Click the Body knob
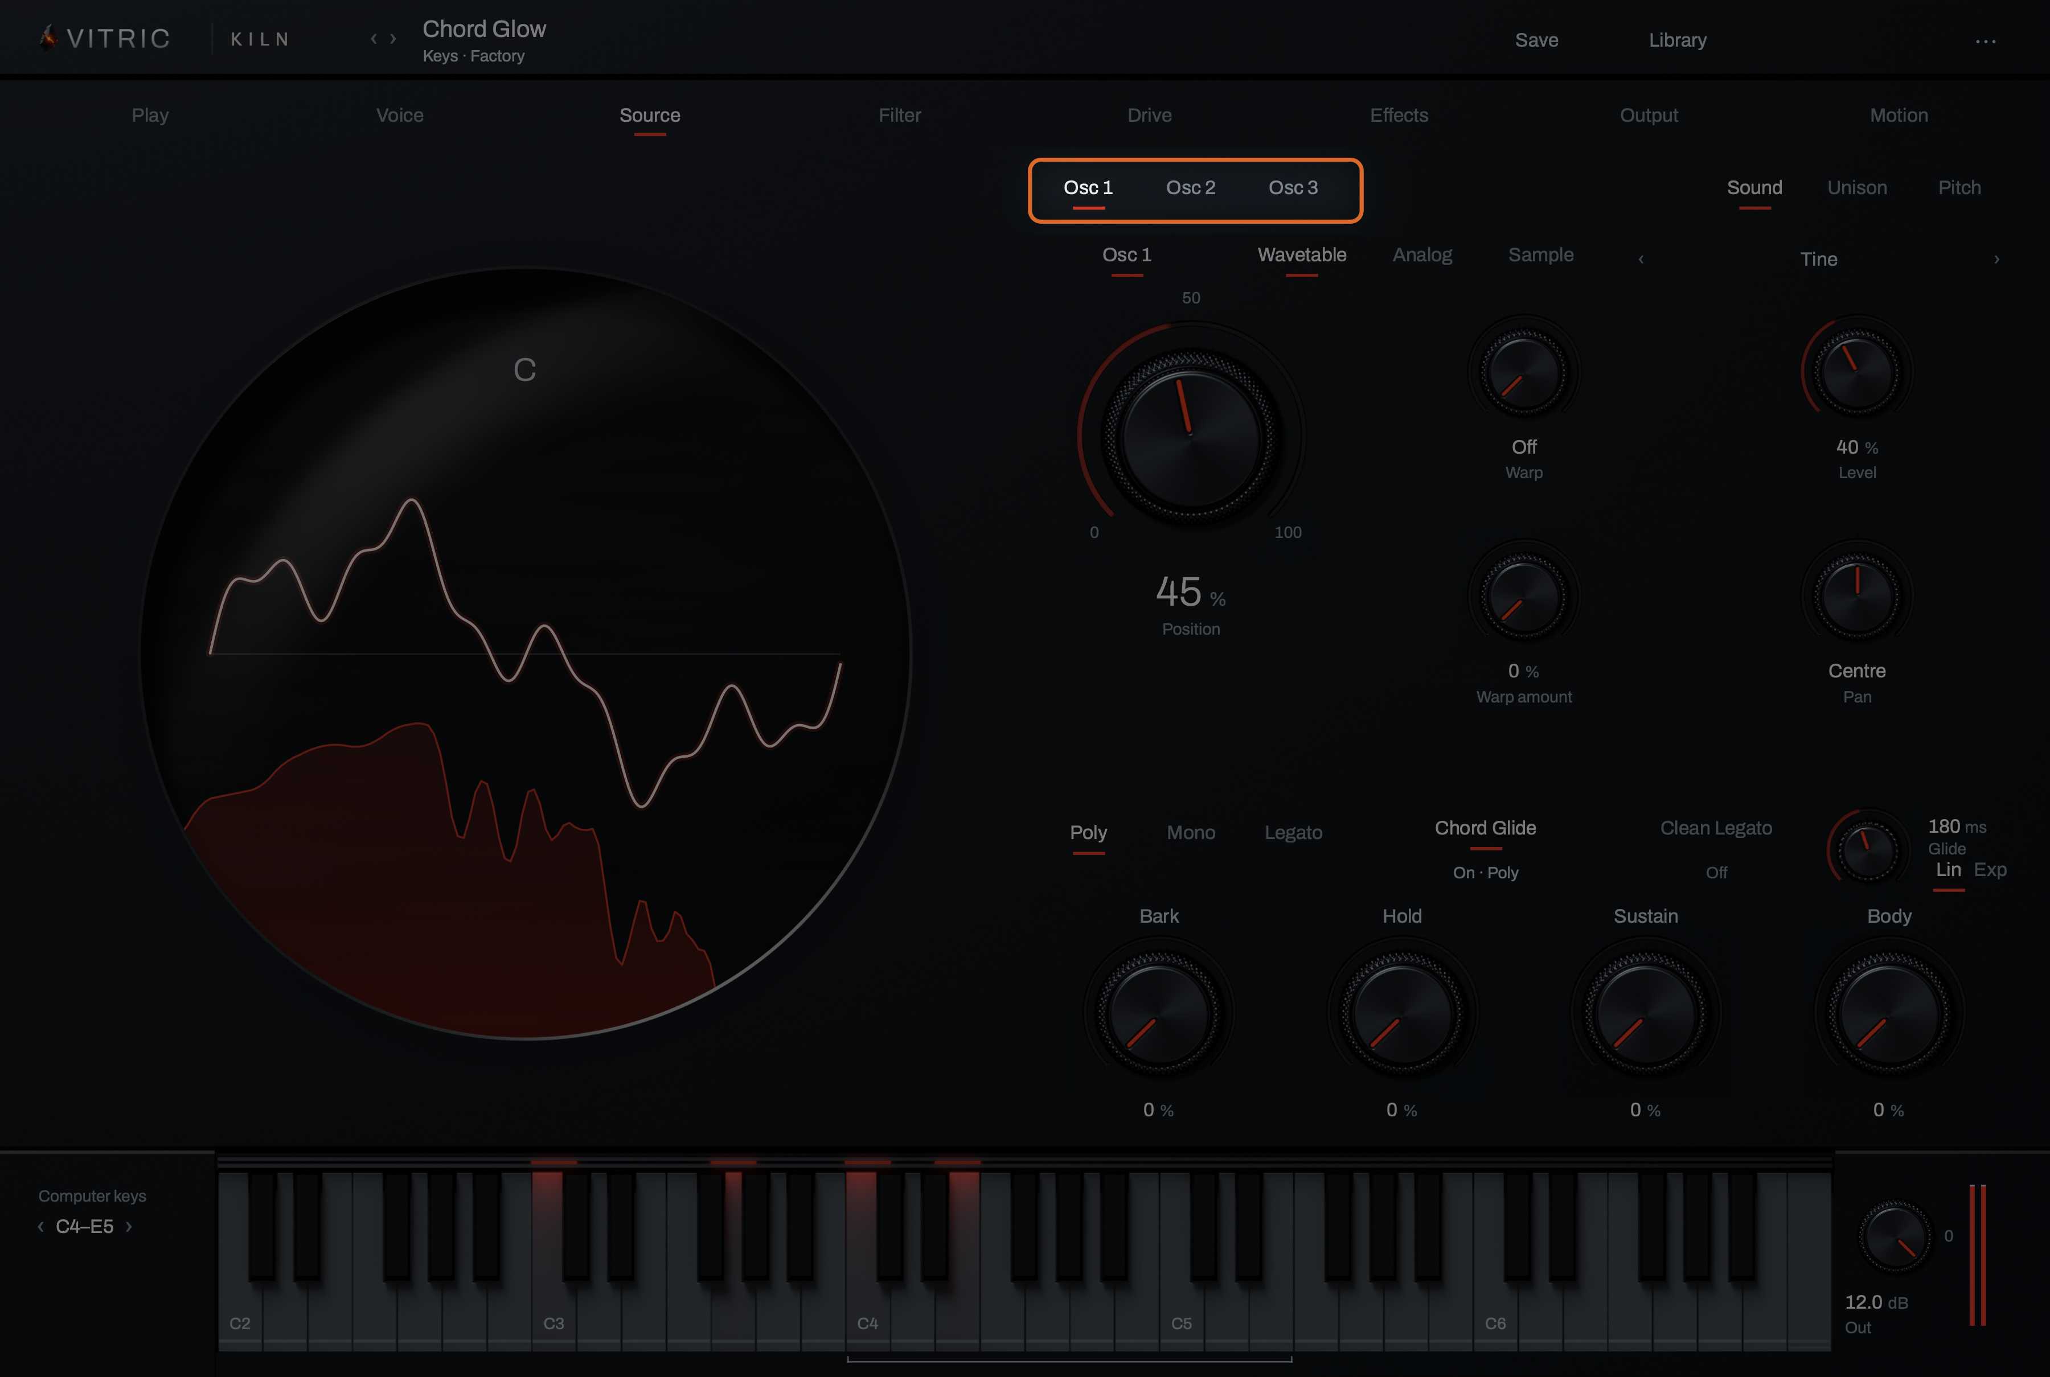This screenshot has width=2050, height=1377. (x=1888, y=1013)
